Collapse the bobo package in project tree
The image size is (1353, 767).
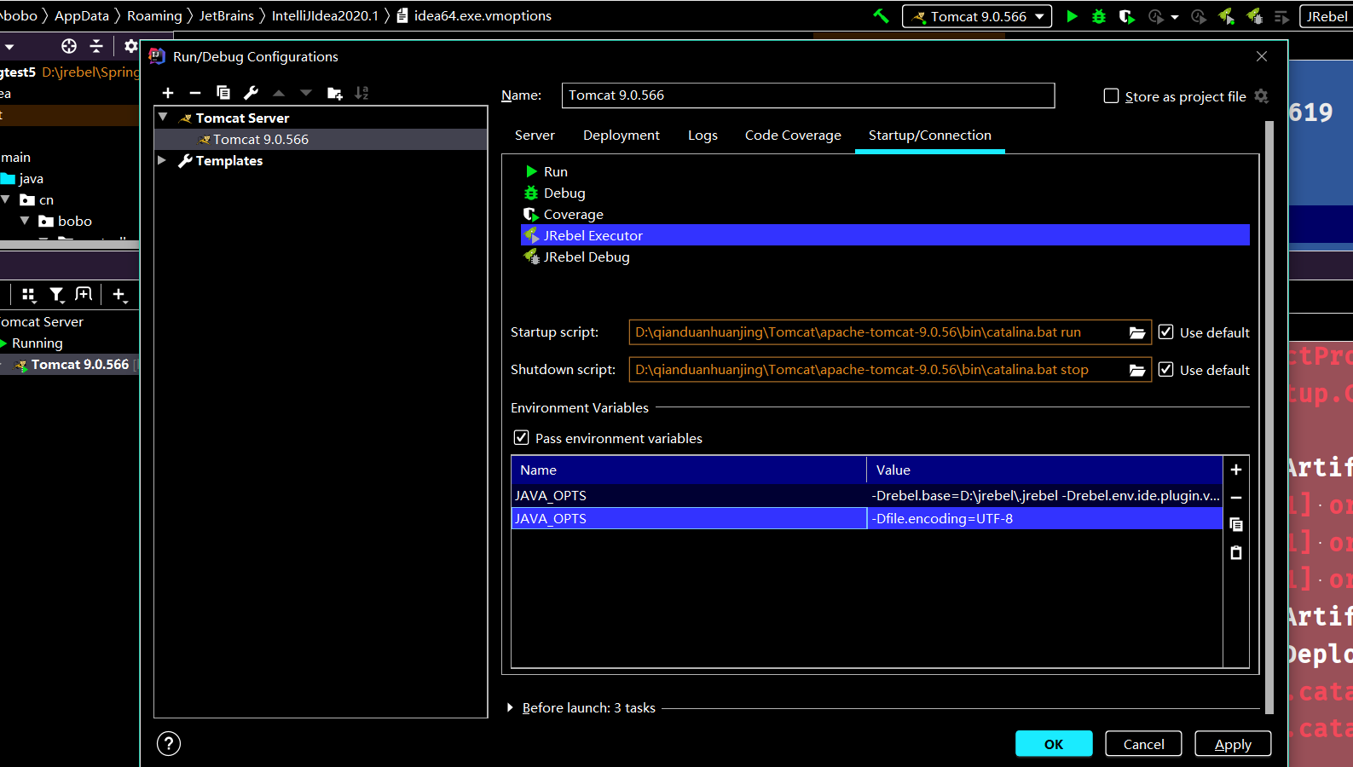(x=25, y=221)
